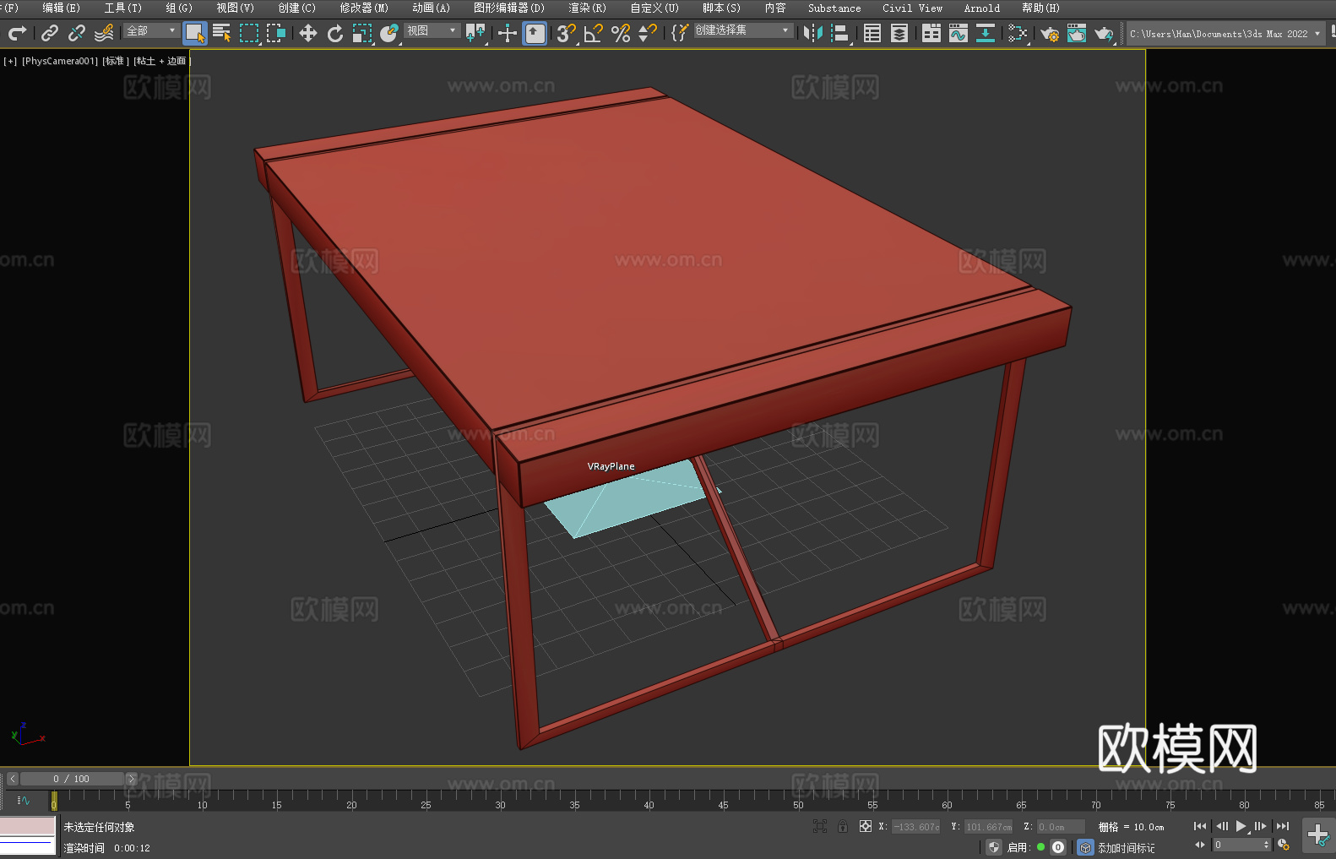
Task: Click the [+] viewport general menu label
Action: click(10, 61)
